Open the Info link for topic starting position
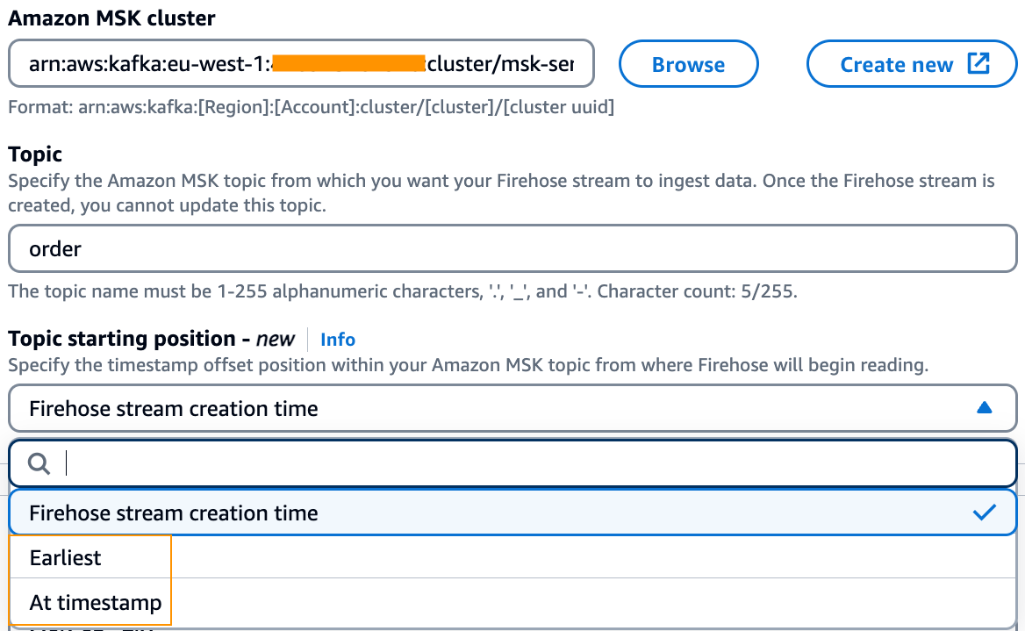The height and width of the screenshot is (631, 1025). 337,340
